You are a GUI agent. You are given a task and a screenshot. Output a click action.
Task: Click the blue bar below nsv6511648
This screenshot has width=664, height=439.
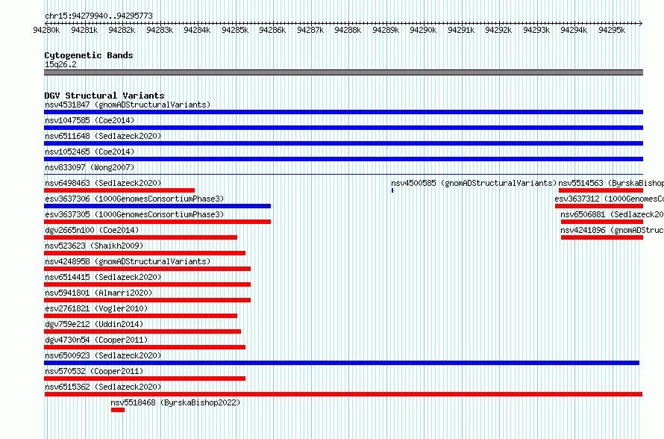pyautogui.click(x=343, y=143)
